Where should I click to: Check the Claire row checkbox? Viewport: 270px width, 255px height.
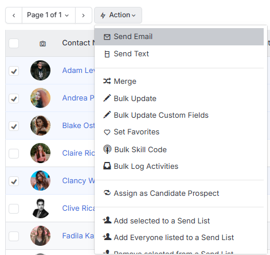tap(14, 153)
